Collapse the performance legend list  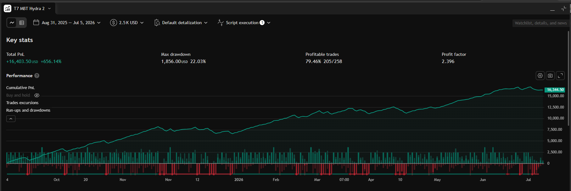(11, 119)
